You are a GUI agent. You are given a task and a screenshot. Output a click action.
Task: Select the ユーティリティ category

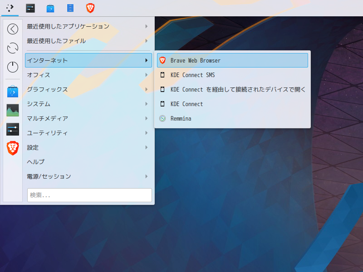88,133
